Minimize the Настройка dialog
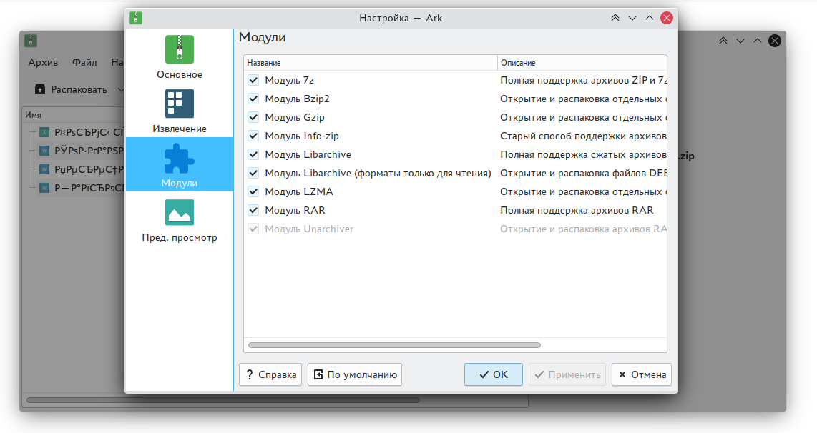The height and width of the screenshot is (433, 817). (x=632, y=18)
